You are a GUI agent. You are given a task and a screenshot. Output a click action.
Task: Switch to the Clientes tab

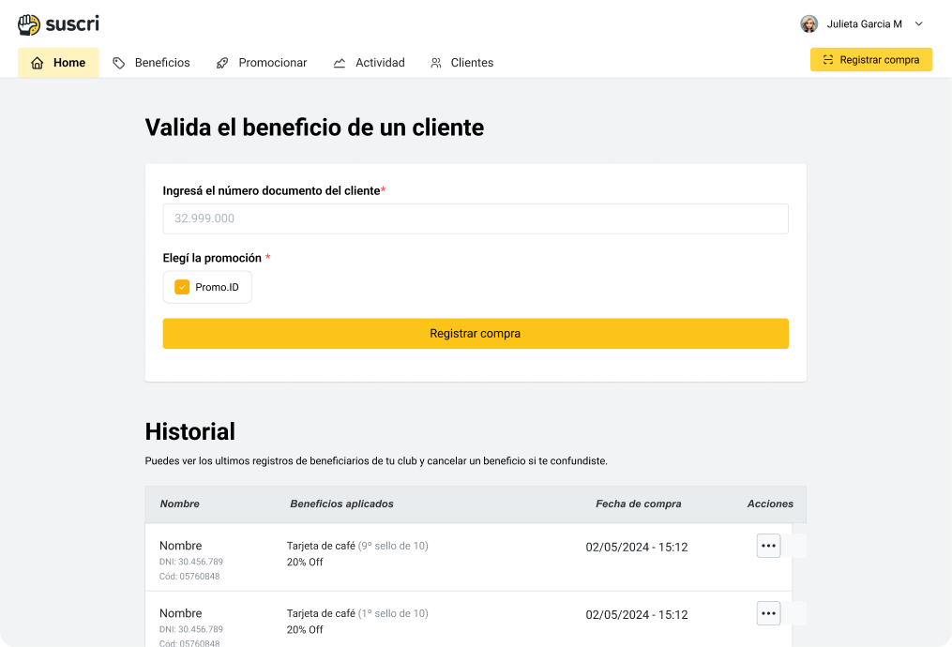pyautogui.click(x=471, y=63)
